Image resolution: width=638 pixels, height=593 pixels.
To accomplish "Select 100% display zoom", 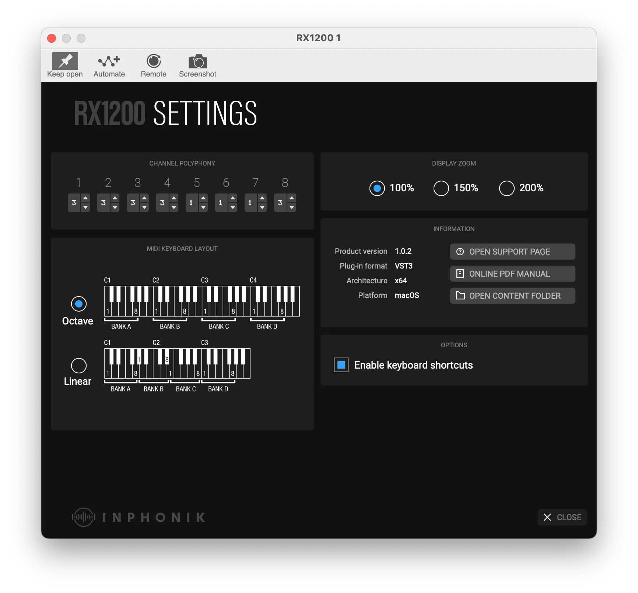I will point(377,188).
